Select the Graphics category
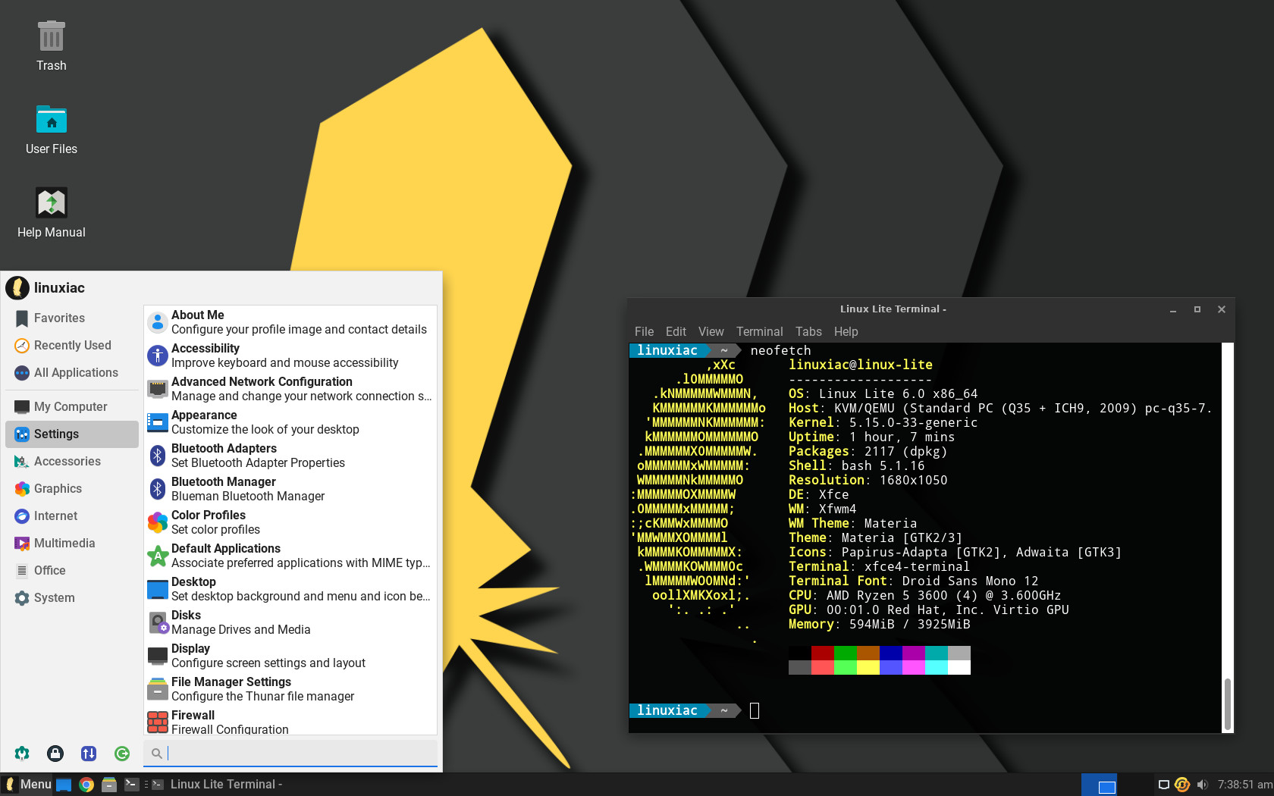1274x796 pixels. pyautogui.click(x=72, y=489)
